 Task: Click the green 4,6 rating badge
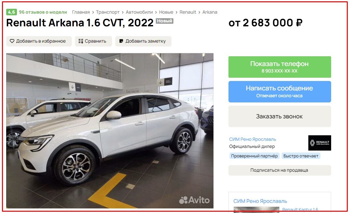click(x=11, y=12)
